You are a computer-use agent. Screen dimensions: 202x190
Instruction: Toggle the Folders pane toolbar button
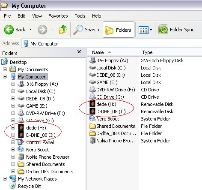pos(119,30)
